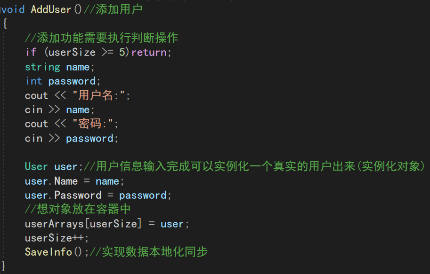Click the AddUser function name
This screenshot has width=430, height=274.
[51, 9]
